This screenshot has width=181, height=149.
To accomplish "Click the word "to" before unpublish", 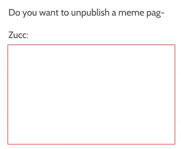I will pyautogui.click(x=65, y=13).
